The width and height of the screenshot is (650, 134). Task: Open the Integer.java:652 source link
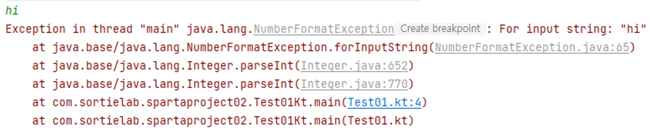(x=354, y=66)
